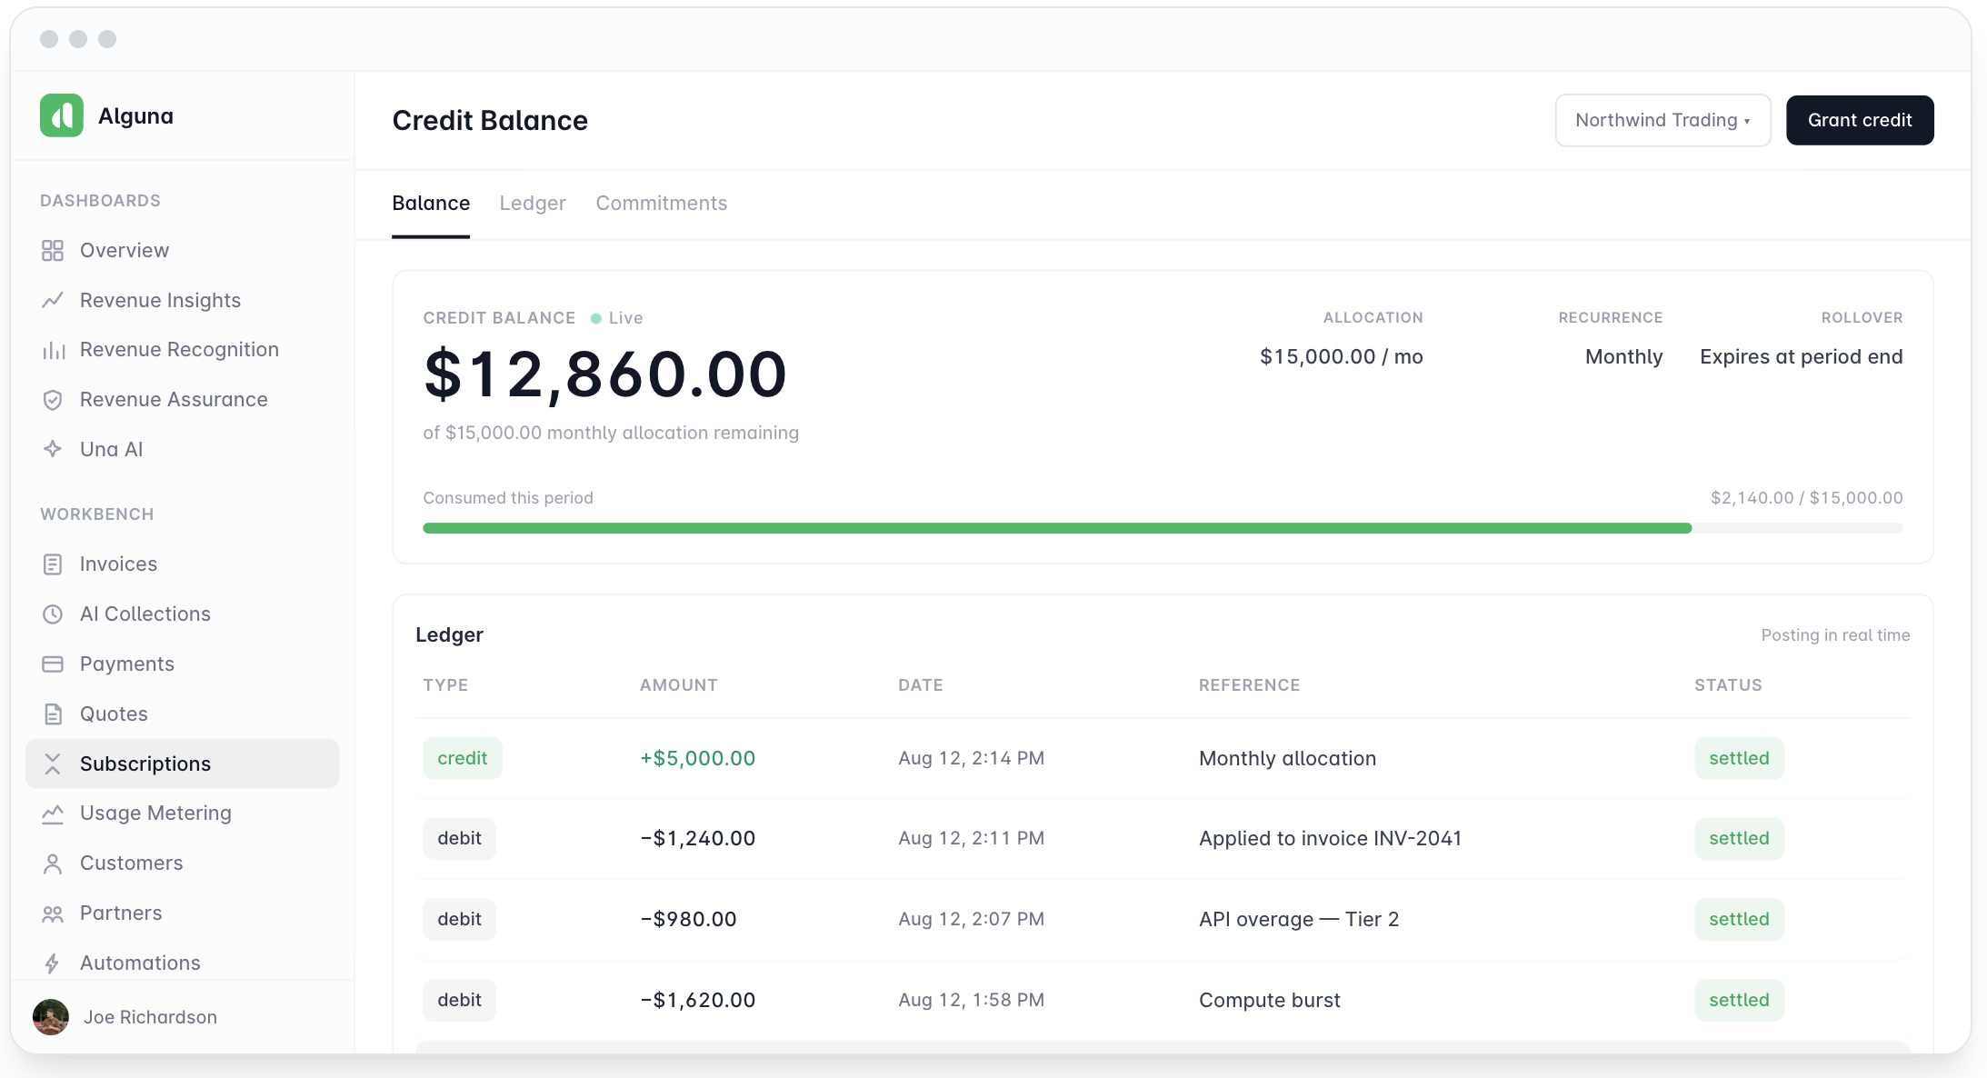Click the -$980.00 debit amount
This screenshot has height=1078, width=1987.
coord(688,919)
